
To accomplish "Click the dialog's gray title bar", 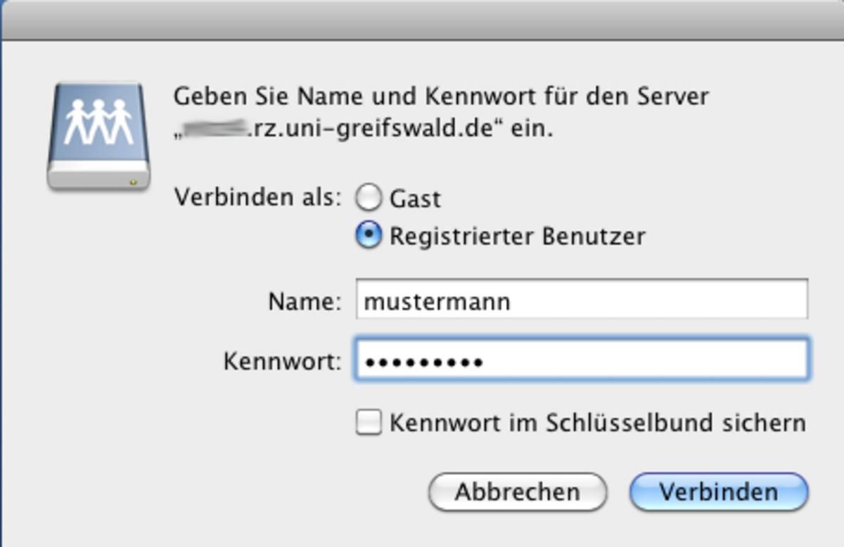I will [422, 20].
